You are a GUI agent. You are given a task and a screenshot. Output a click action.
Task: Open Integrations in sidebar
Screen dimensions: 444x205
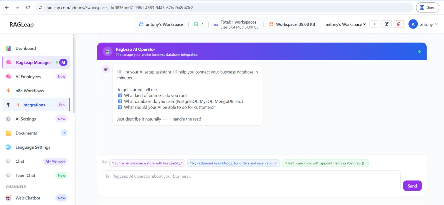point(36,105)
